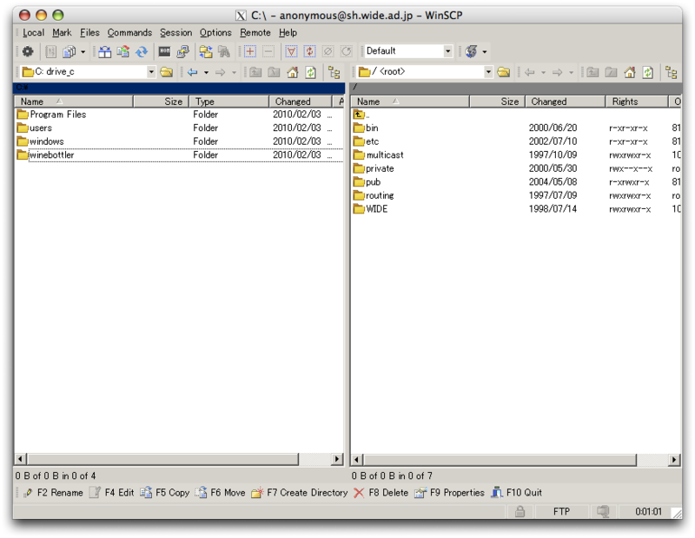Click remote panel Parent Directory icon

592,72
